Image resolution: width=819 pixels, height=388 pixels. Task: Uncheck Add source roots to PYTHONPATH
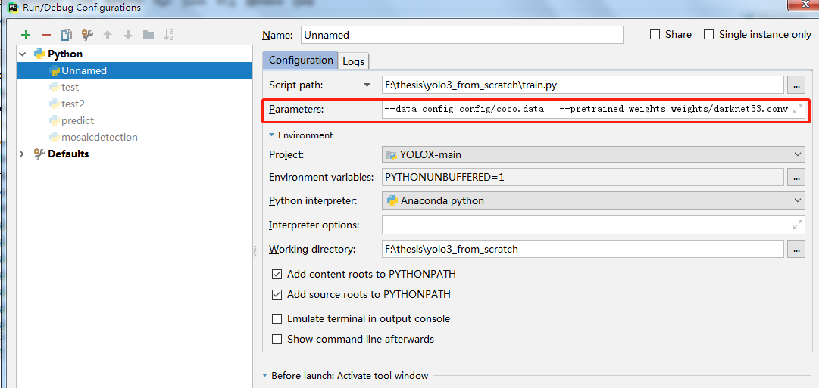tap(277, 295)
